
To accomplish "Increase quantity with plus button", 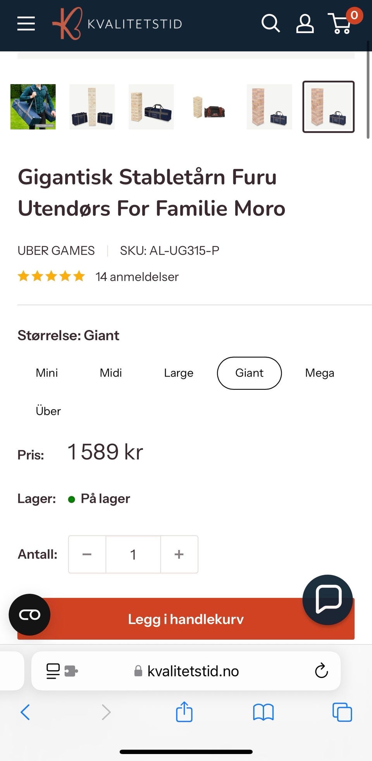I will [179, 554].
